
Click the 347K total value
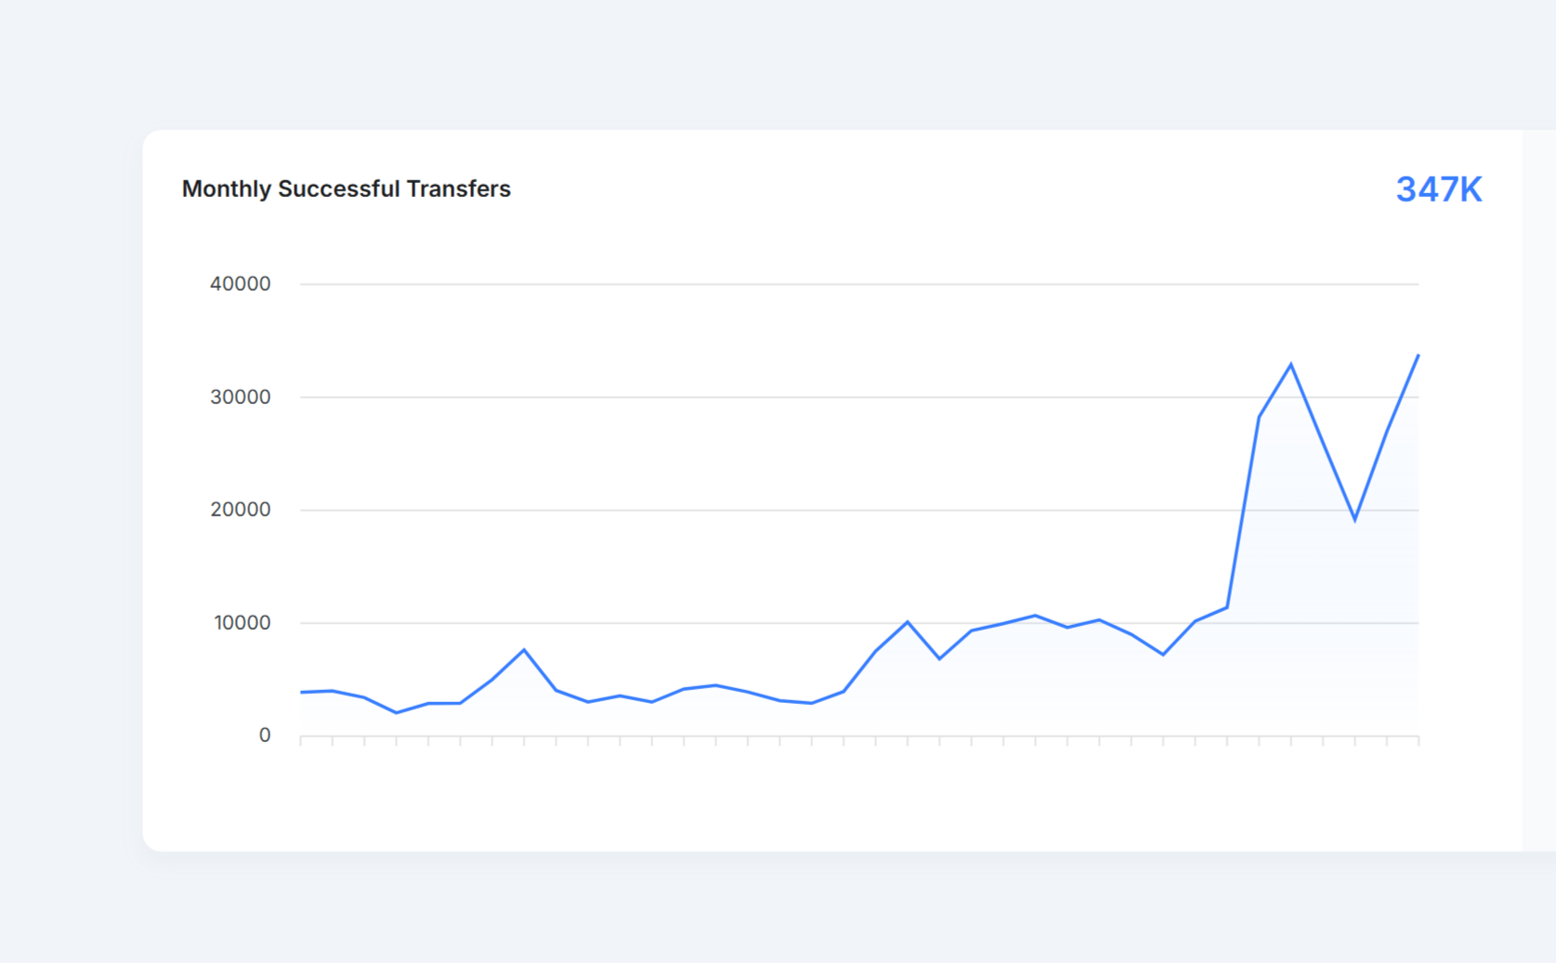pyautogui.click(x=1438, y=189)
